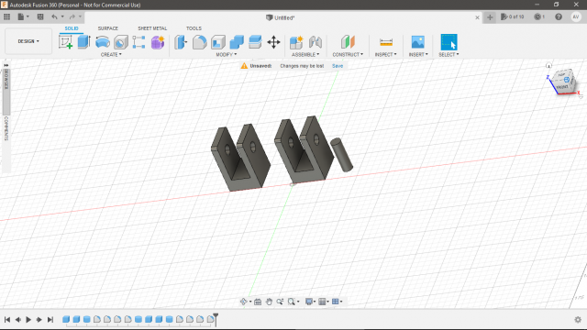Screen dimensions: 587x330
Task: Select the Zoom magnifier tool
Action: (280, 302)
